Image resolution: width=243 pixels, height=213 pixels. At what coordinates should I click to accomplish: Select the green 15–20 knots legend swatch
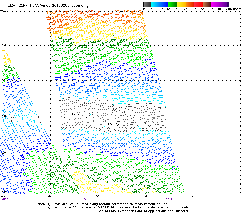point(173,4)
